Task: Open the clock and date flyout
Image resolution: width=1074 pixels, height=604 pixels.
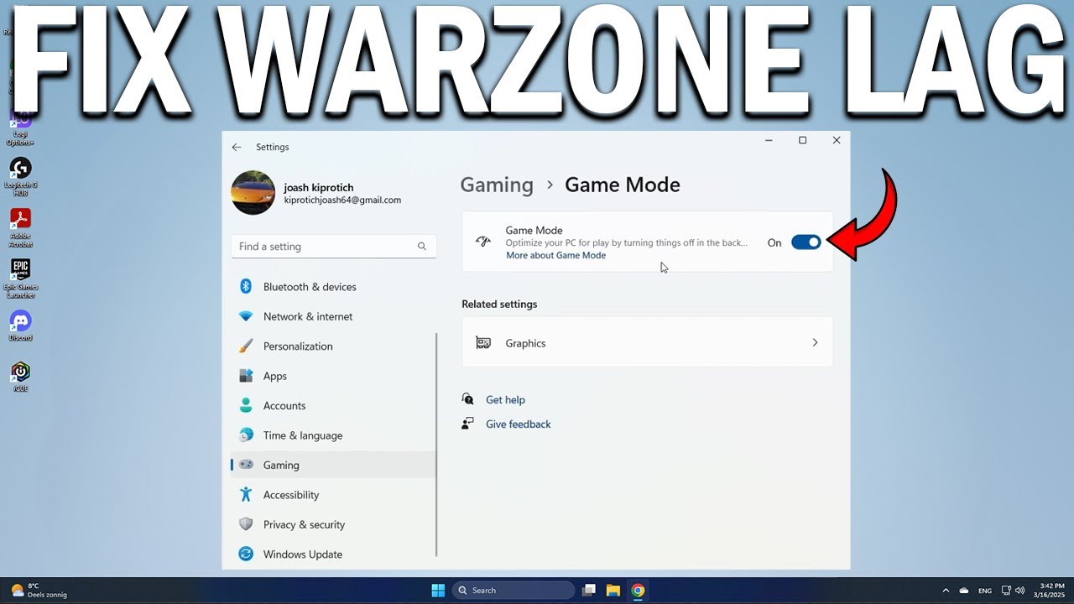Action: [x=1051, y=591]
